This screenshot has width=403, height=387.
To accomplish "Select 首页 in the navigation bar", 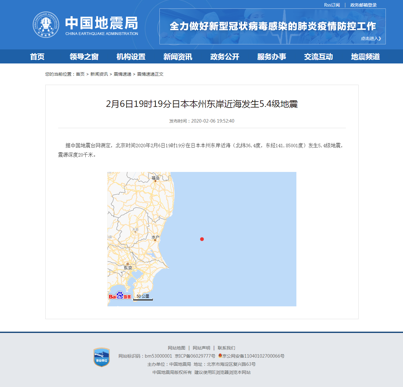I will click(x=37, y=57).
